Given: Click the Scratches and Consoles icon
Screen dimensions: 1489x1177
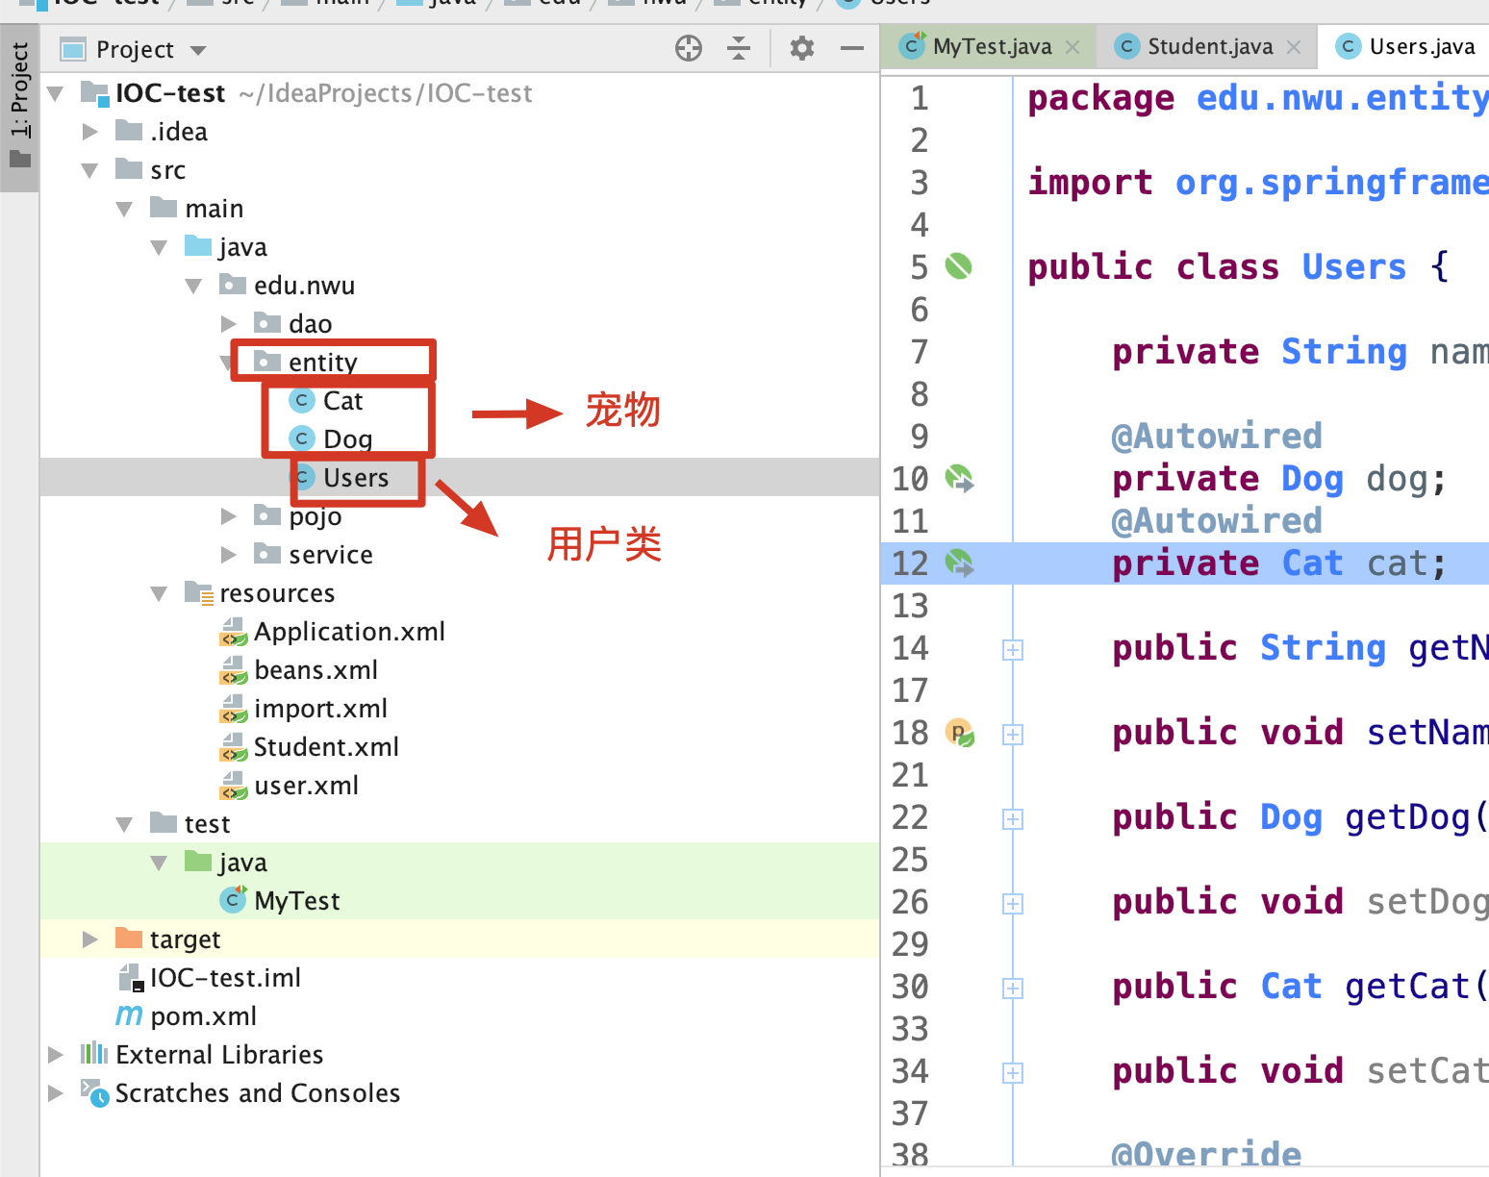Looking at the screenshot, I should (94, 1092).
